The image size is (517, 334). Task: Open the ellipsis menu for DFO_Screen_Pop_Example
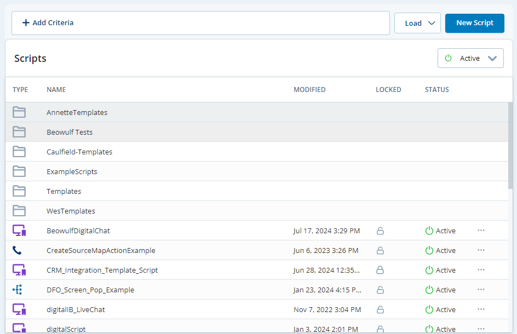click(481, 290)
